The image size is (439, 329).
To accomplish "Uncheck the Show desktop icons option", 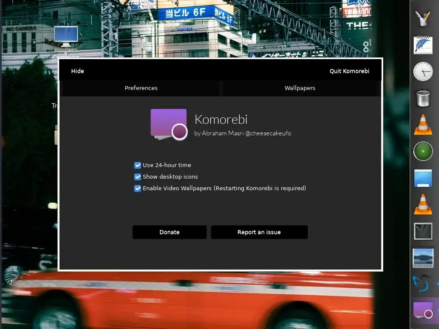I will (138, 177).
